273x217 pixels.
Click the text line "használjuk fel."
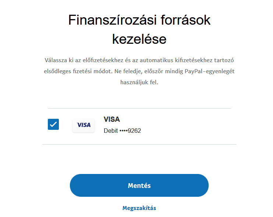tap(139, 82)
